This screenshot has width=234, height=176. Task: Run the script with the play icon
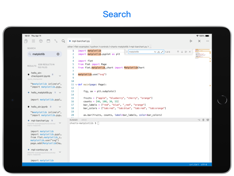pos(191,41)
